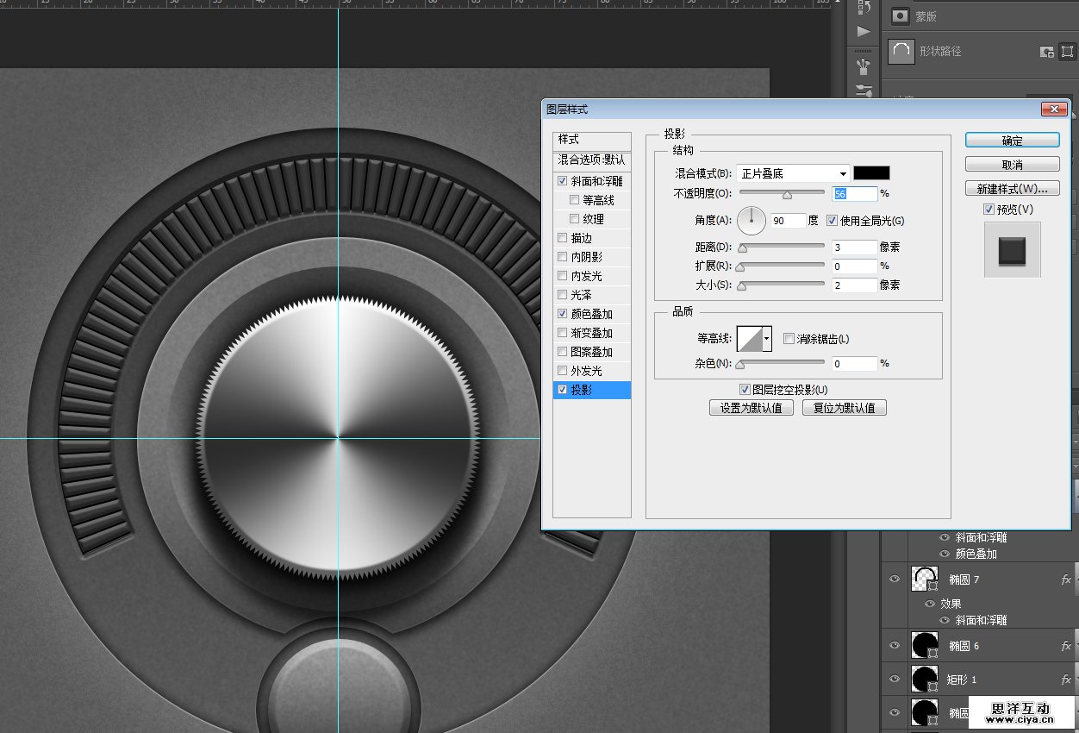Click the 距离 distance input field
Image resolution: width=1079 pixels, height=733 pixels.
click(854, 247)
